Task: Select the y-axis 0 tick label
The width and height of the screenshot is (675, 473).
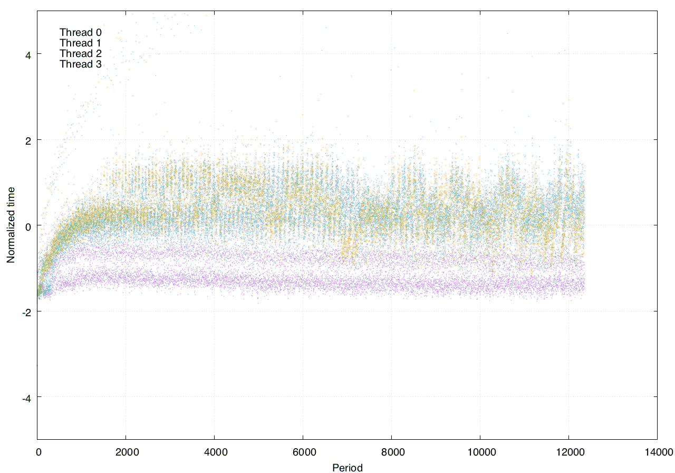Action: click(x=27, y=226)
